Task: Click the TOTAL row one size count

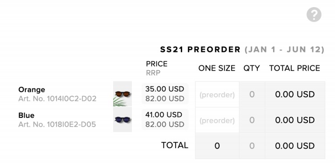Action: [x=217, y=146]
